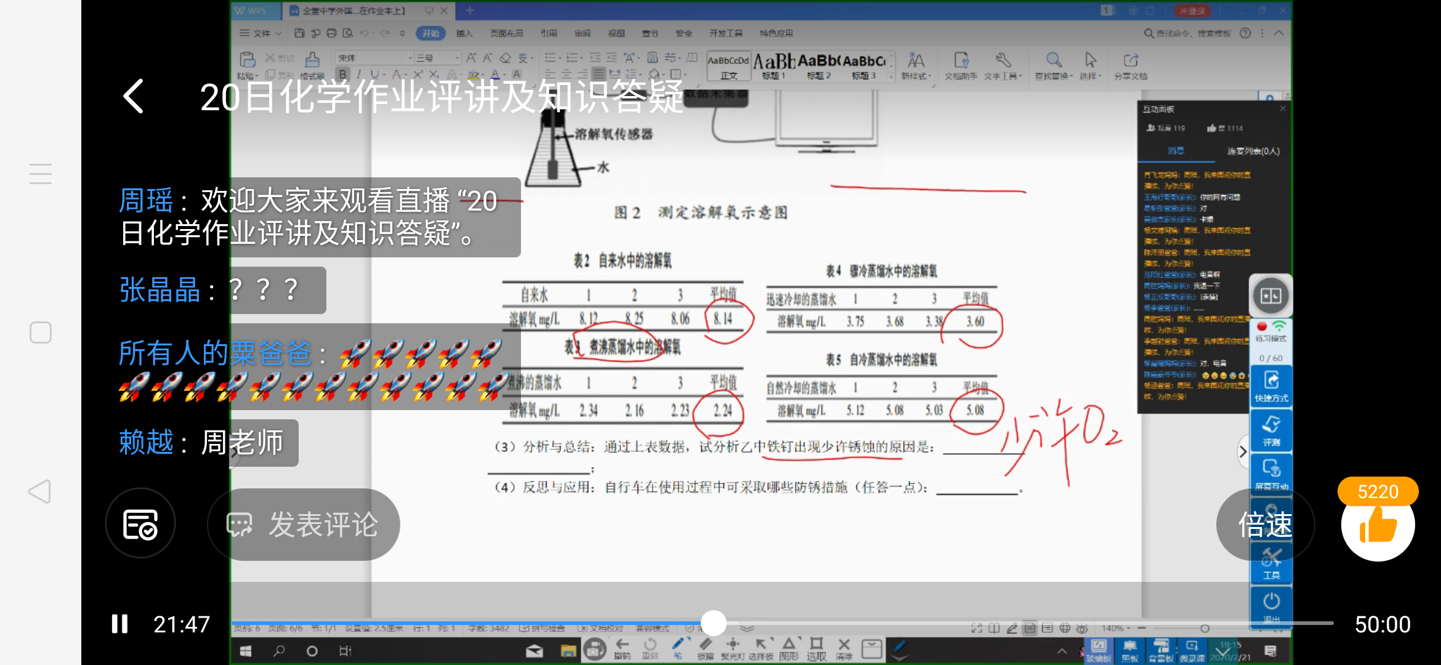This screenshot has width=1441, height=665.
Task: Switch to the 视图 ribbon tab
Action: click(616, 33)
